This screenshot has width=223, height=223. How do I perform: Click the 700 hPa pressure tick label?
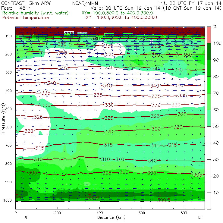[x=8, y=145]
